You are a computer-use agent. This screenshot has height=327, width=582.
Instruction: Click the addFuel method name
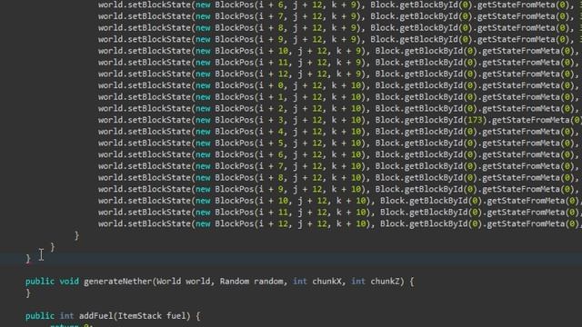click(x=95, y=316)
